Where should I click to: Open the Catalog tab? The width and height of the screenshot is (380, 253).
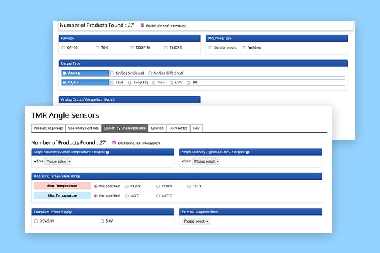157,128
